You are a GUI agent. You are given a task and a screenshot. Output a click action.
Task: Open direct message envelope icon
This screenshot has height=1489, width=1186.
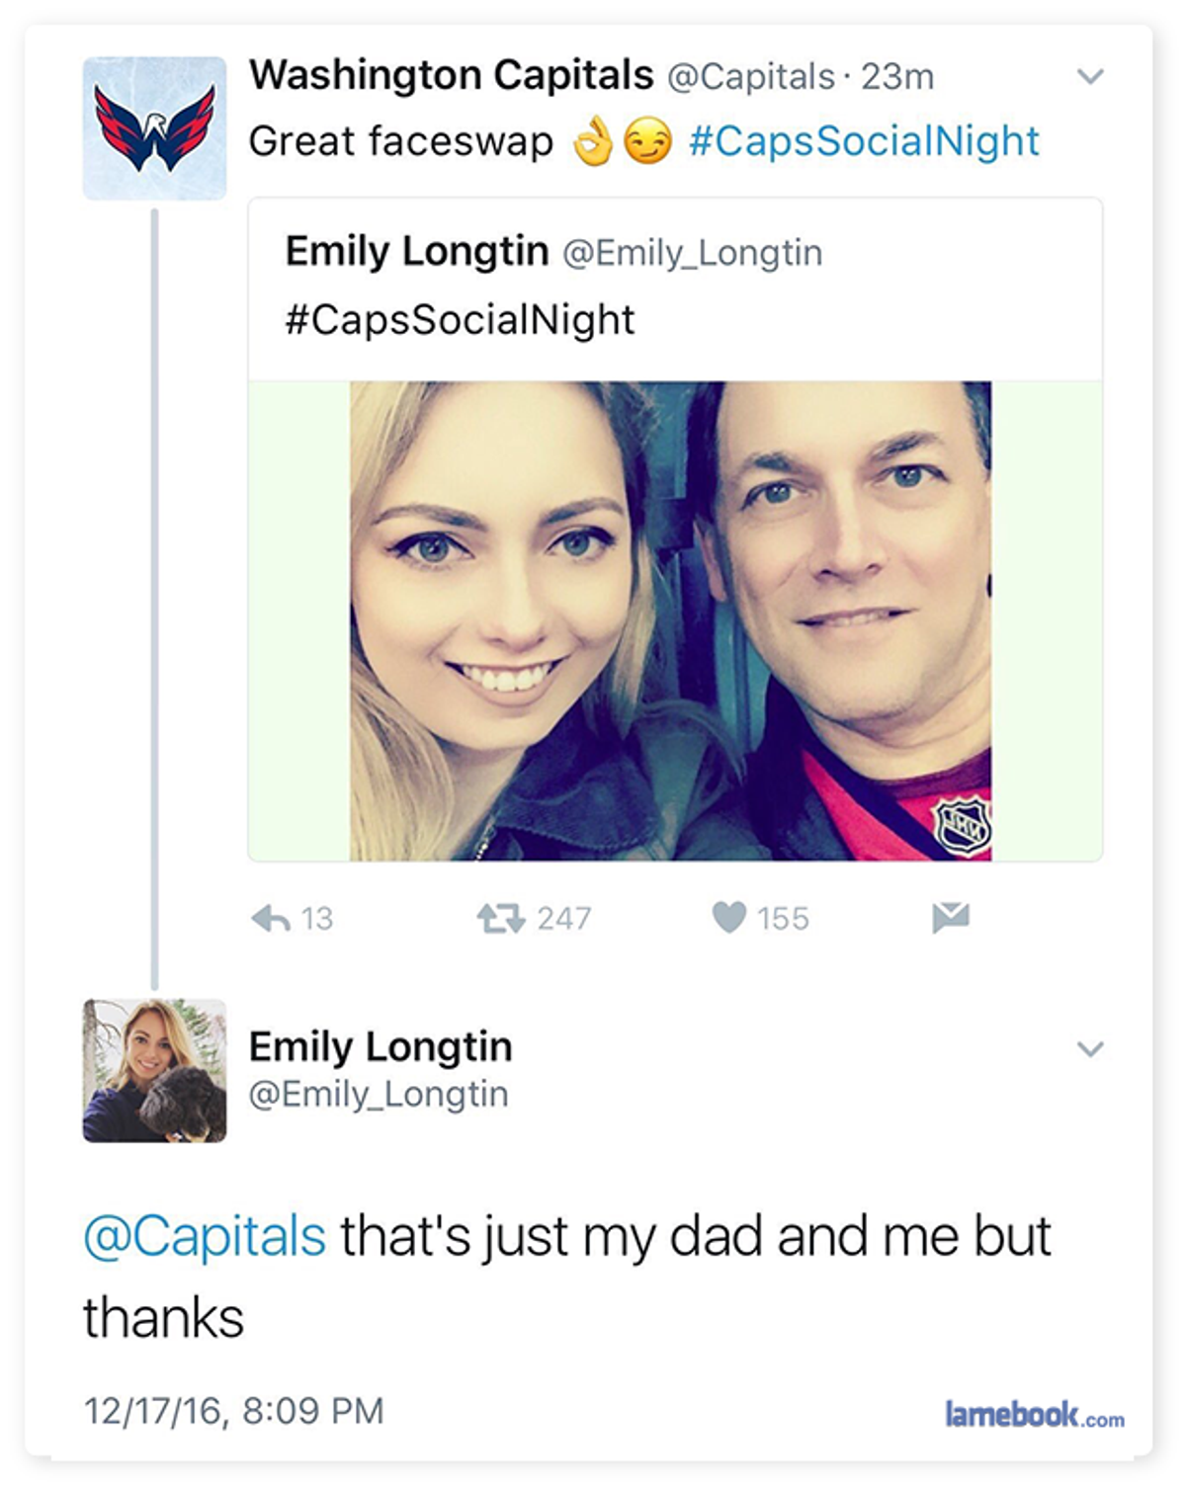(x=951, y=918)
